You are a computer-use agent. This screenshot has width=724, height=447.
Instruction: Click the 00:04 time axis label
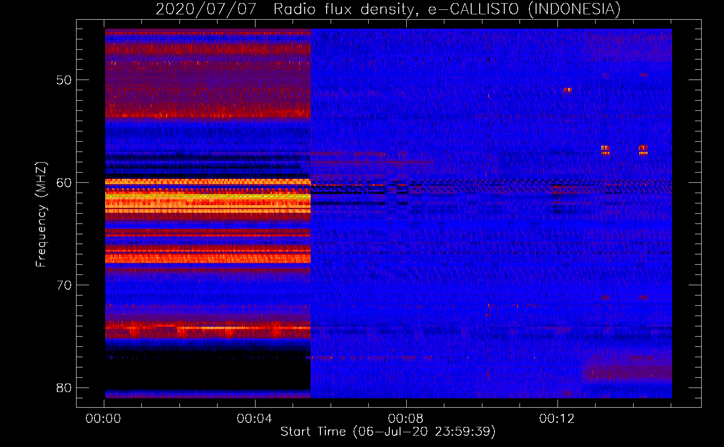coord(255,418)
